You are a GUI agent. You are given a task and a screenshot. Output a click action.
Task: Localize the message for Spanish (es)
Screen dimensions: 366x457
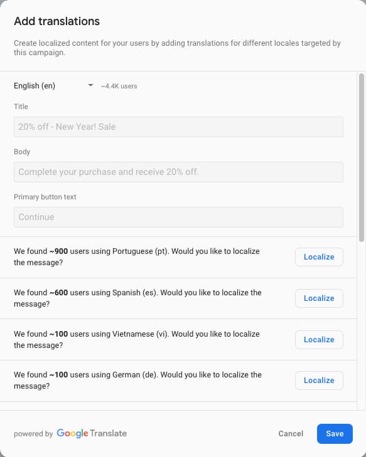click(x=319, y=298)
